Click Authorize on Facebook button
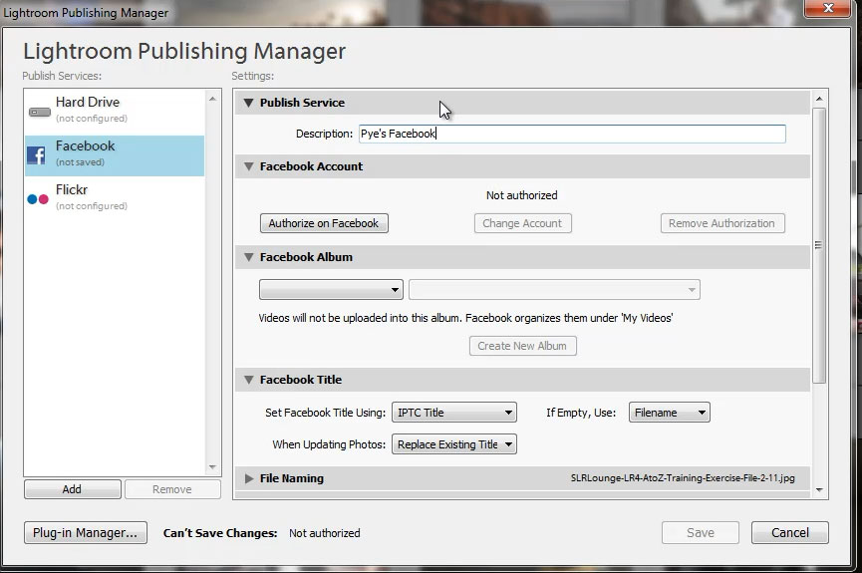862x573 pixels. tap(324, 223)
